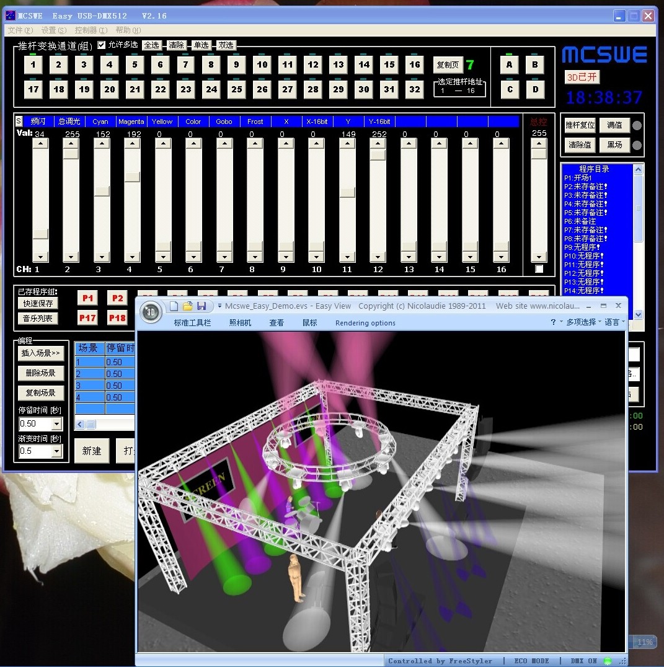Click the channel 4 Magenta fader handle

pyautogui.click(x=132, y=177)
